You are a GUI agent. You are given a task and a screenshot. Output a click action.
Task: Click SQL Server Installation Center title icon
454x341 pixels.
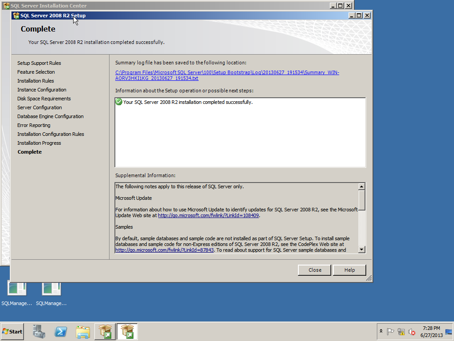pos(6,5)
